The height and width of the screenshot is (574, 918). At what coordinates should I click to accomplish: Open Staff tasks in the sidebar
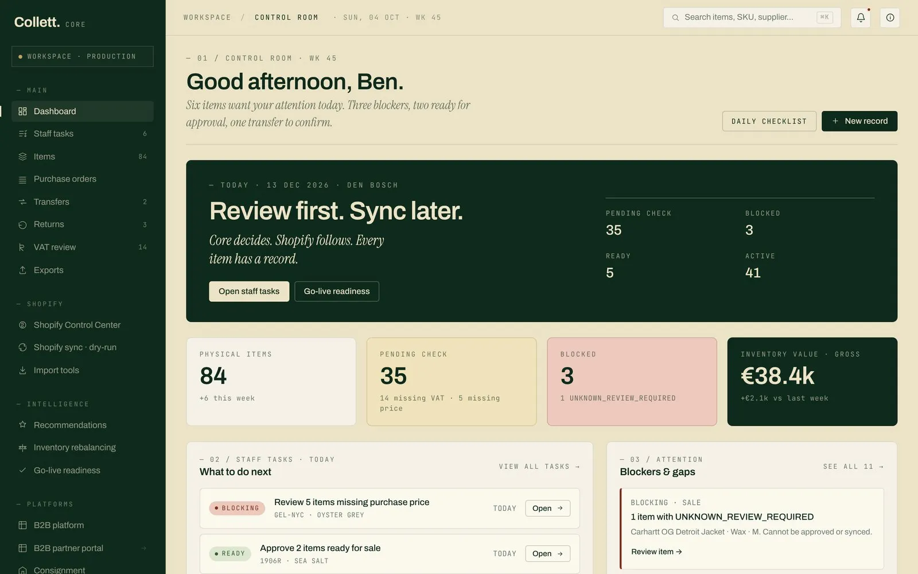[83, 134]
